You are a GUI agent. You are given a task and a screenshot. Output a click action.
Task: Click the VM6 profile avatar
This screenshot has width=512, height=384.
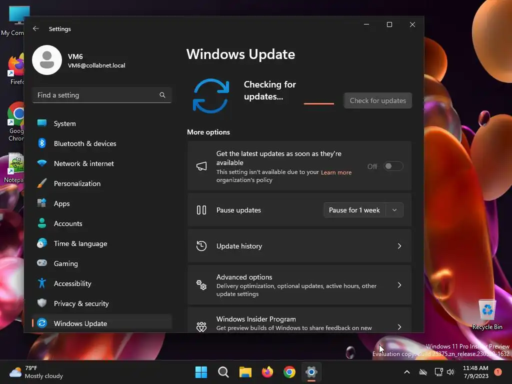[47, 60]
